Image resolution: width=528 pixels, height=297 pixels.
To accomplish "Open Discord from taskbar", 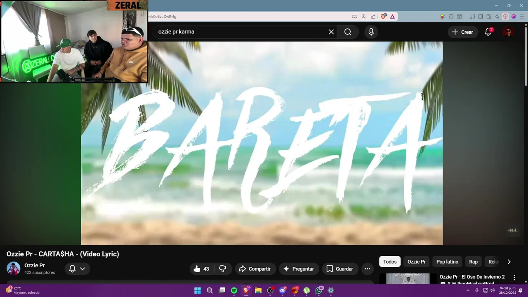I will click(x=283, y=290).
